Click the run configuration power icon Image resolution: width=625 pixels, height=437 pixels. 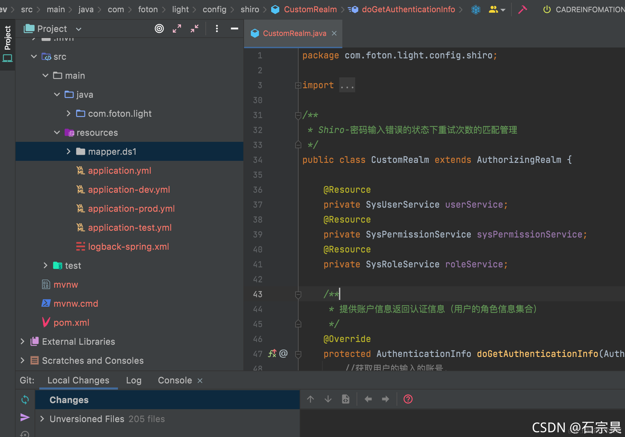click(547, 9)
